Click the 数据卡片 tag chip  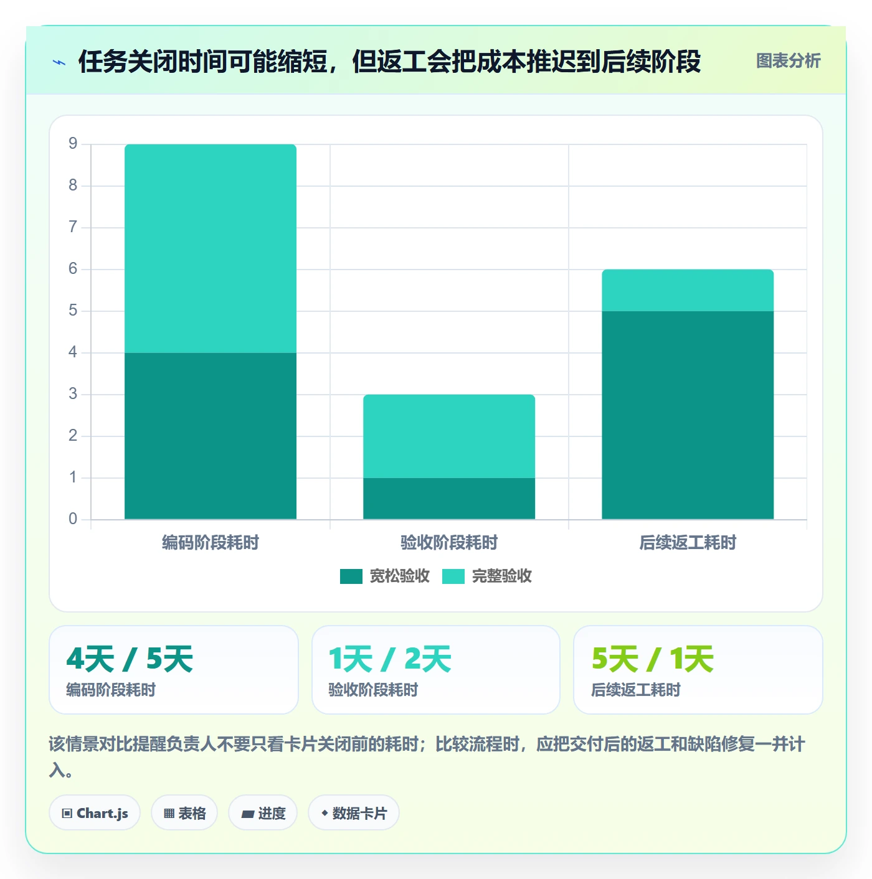354,812
